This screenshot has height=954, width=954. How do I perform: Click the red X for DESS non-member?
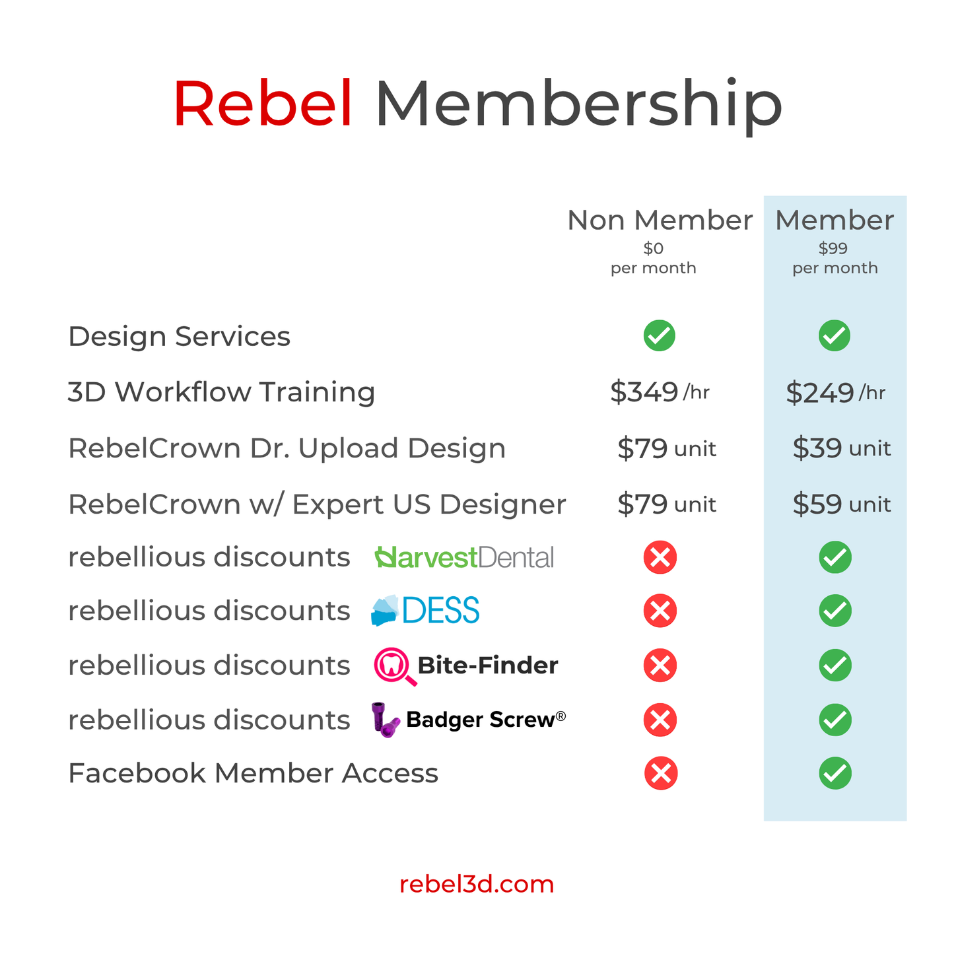[x=660, y=611]
